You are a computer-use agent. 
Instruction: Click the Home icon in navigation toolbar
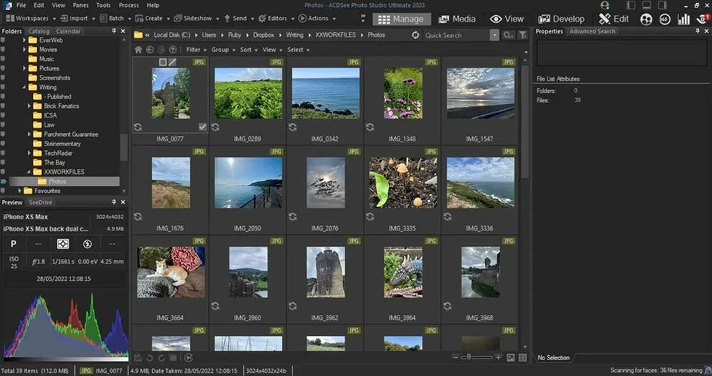coord(139,50)
